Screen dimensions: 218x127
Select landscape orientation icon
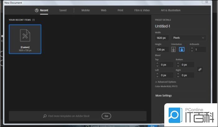pyautogui.click(x=182, y=49)
